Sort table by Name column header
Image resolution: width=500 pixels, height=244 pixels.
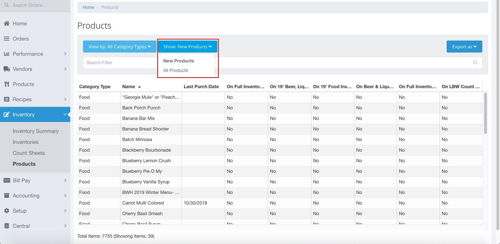coord(129,87)
